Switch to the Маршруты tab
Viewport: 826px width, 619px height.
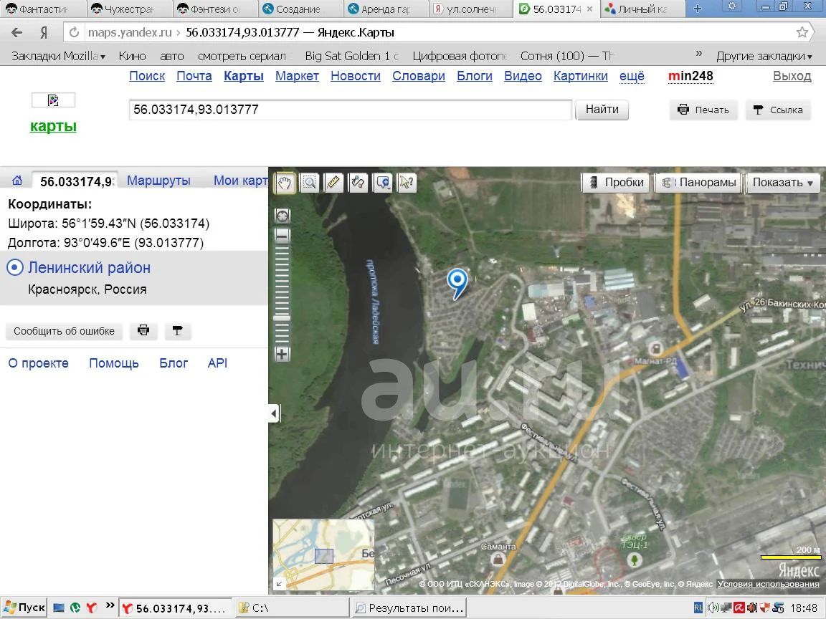pyautogui.click(x=158, y=181)
